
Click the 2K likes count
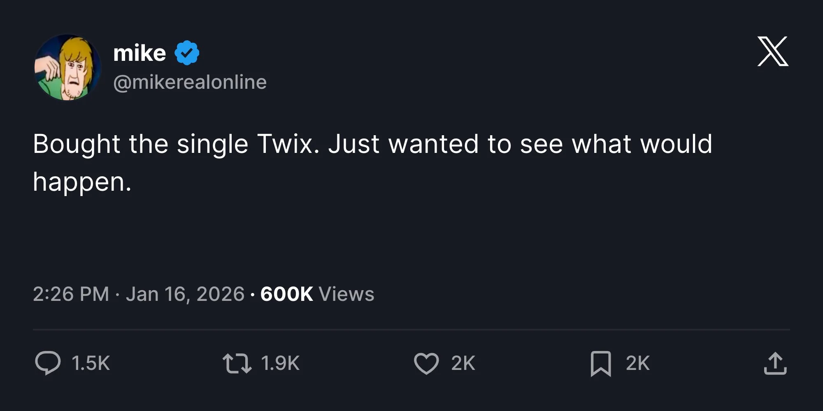463,363
